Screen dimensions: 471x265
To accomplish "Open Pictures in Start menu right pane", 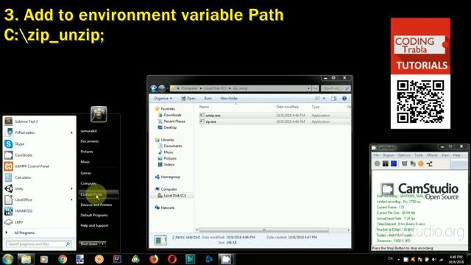I will pyautogui.click(x=87, y=152).
